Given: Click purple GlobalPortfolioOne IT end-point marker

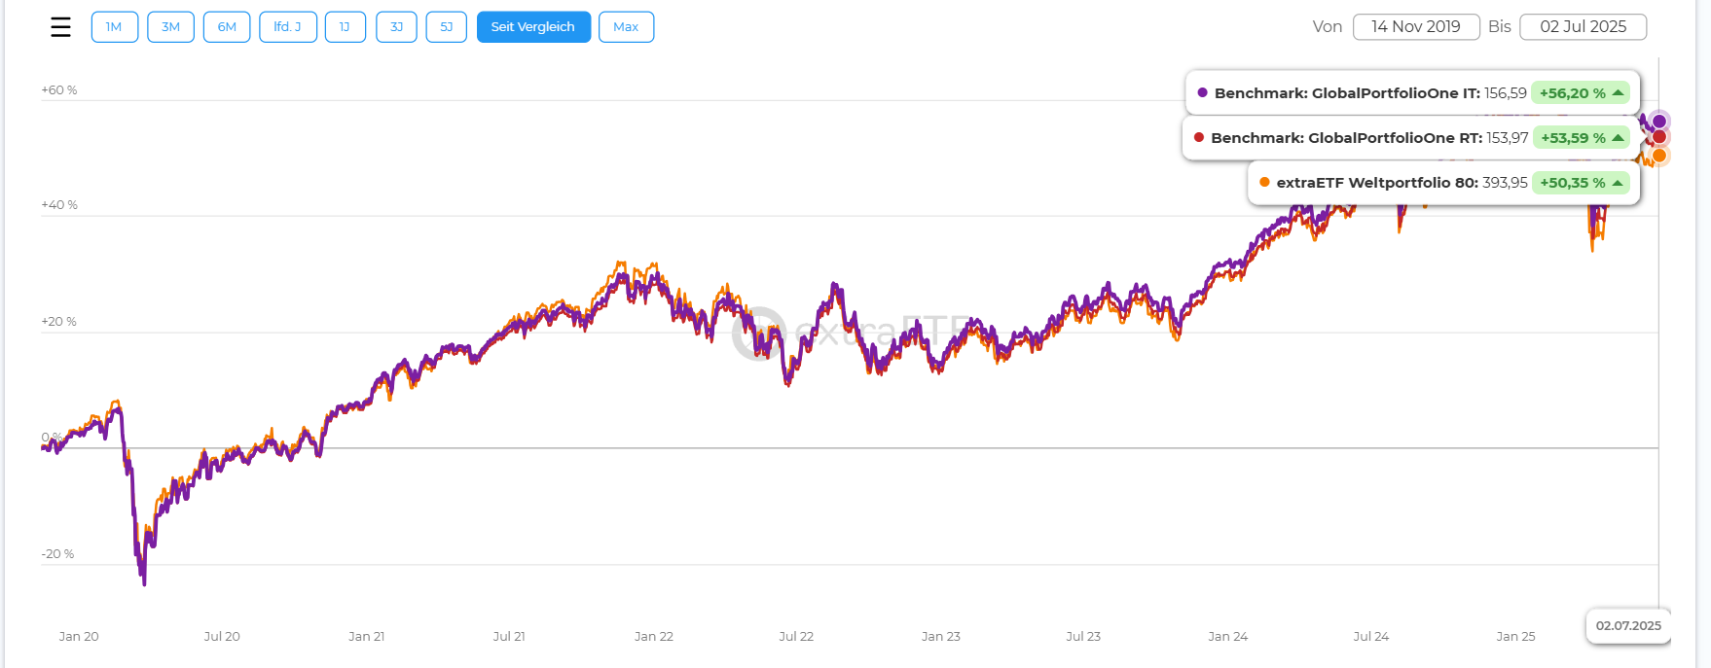Looking at the screenshot, I should (x=1659, y=122).
